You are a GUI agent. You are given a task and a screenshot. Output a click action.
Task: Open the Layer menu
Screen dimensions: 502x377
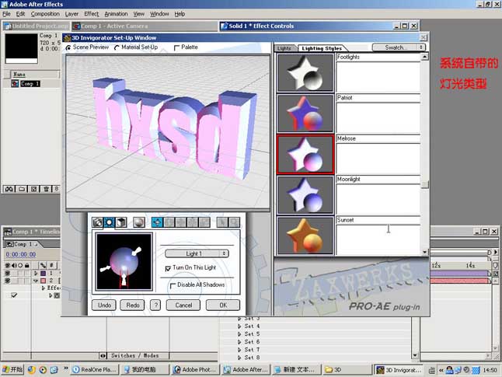[71, 14]
